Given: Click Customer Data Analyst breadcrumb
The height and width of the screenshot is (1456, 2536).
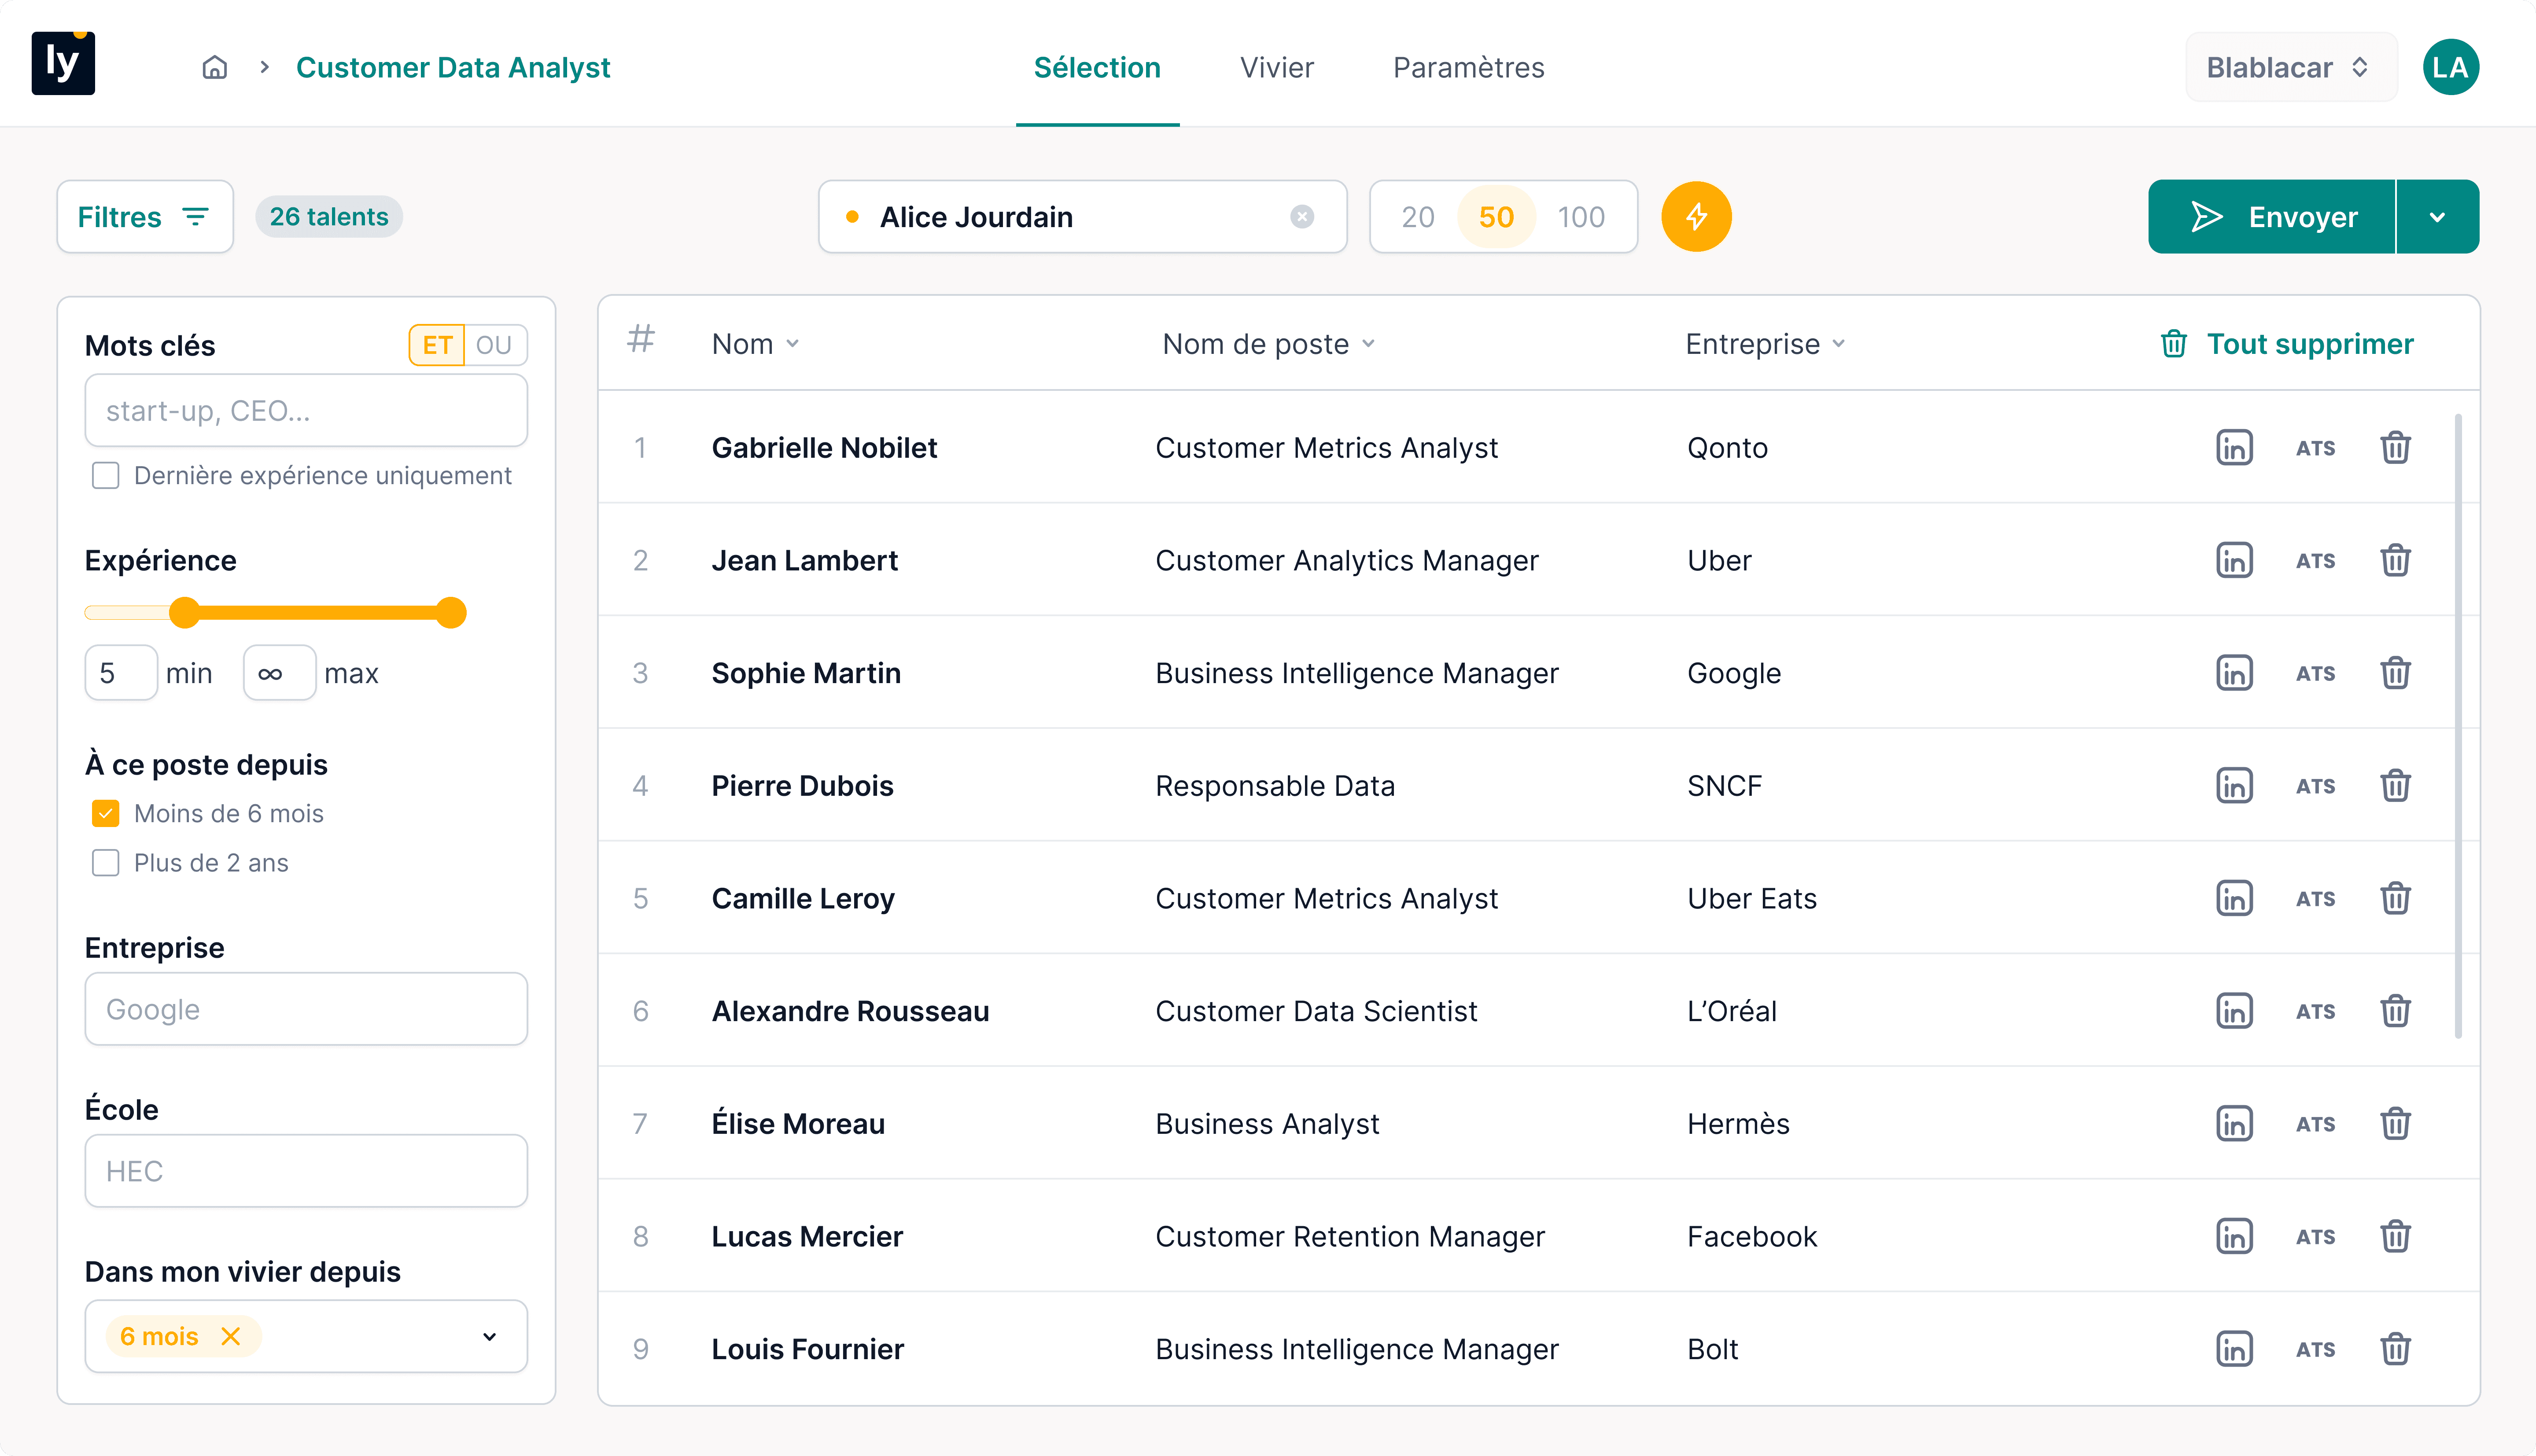Looking at the screenshot, I should pos(452,67).
